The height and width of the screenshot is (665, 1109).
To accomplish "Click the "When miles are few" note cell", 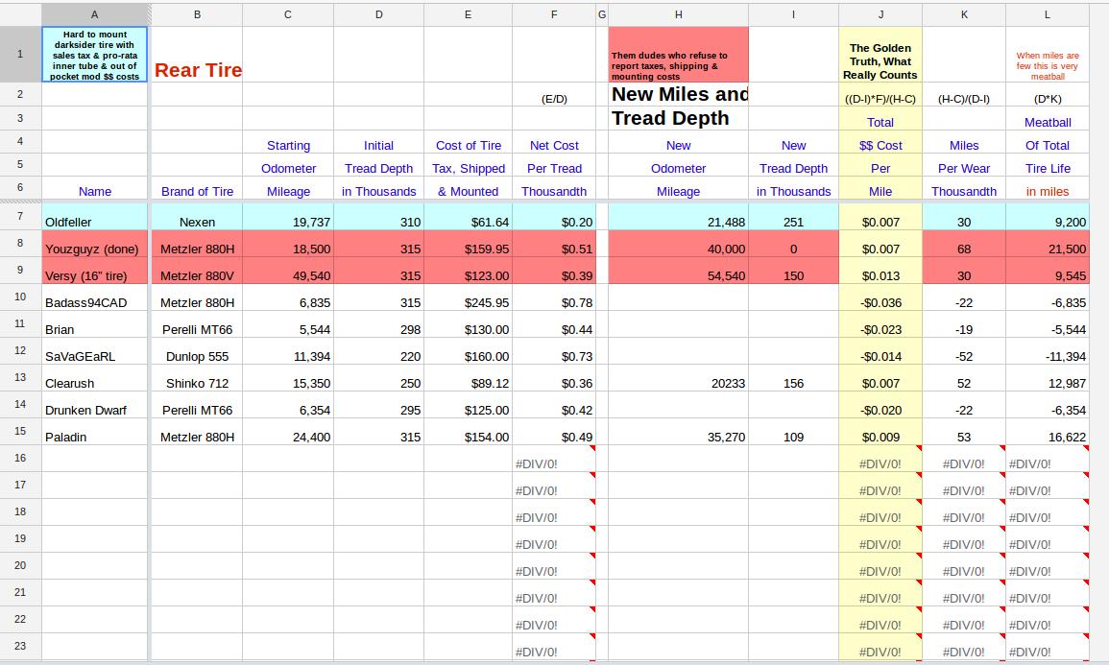I will point(1047,65).
